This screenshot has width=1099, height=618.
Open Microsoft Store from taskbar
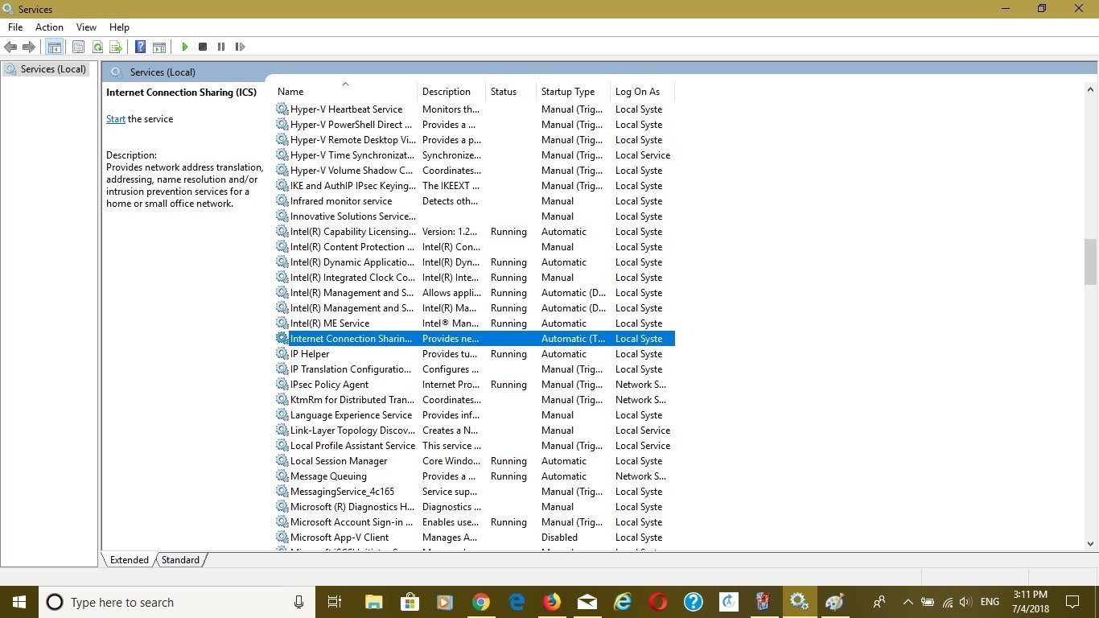coord(410,602)
